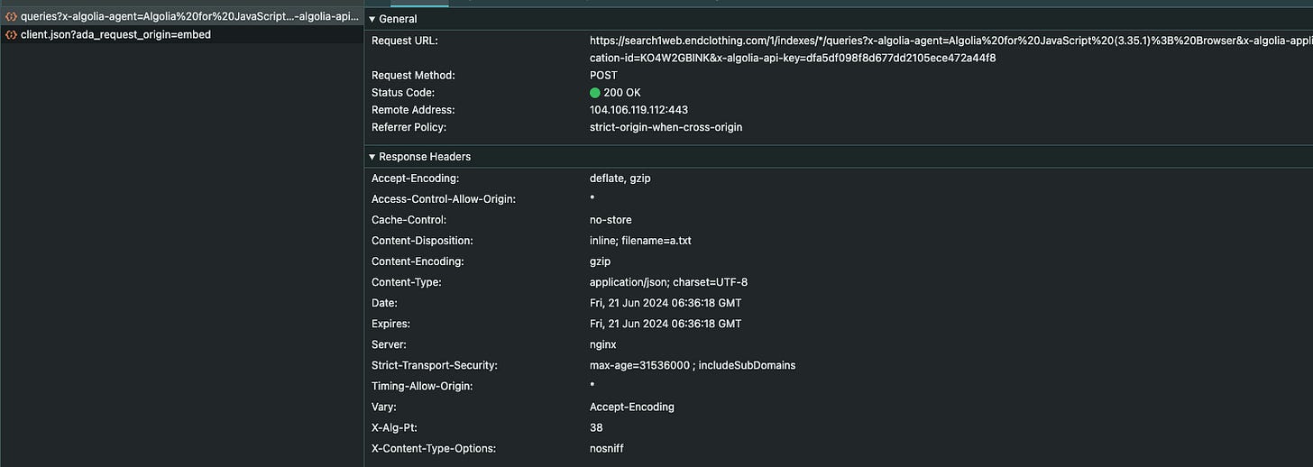Click the Date header label

point(384,303)
